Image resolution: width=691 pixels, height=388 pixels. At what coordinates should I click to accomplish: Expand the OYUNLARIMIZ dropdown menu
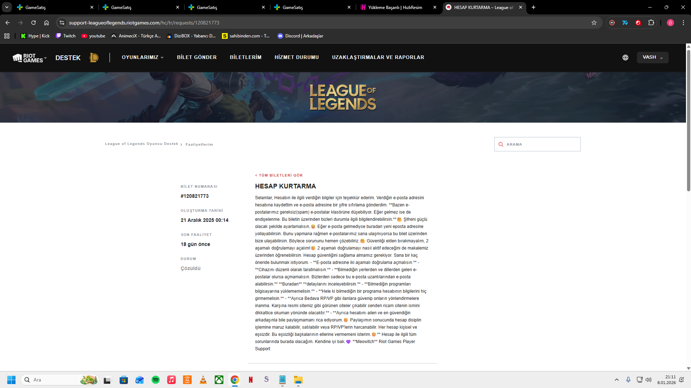[x=143, y=58]
